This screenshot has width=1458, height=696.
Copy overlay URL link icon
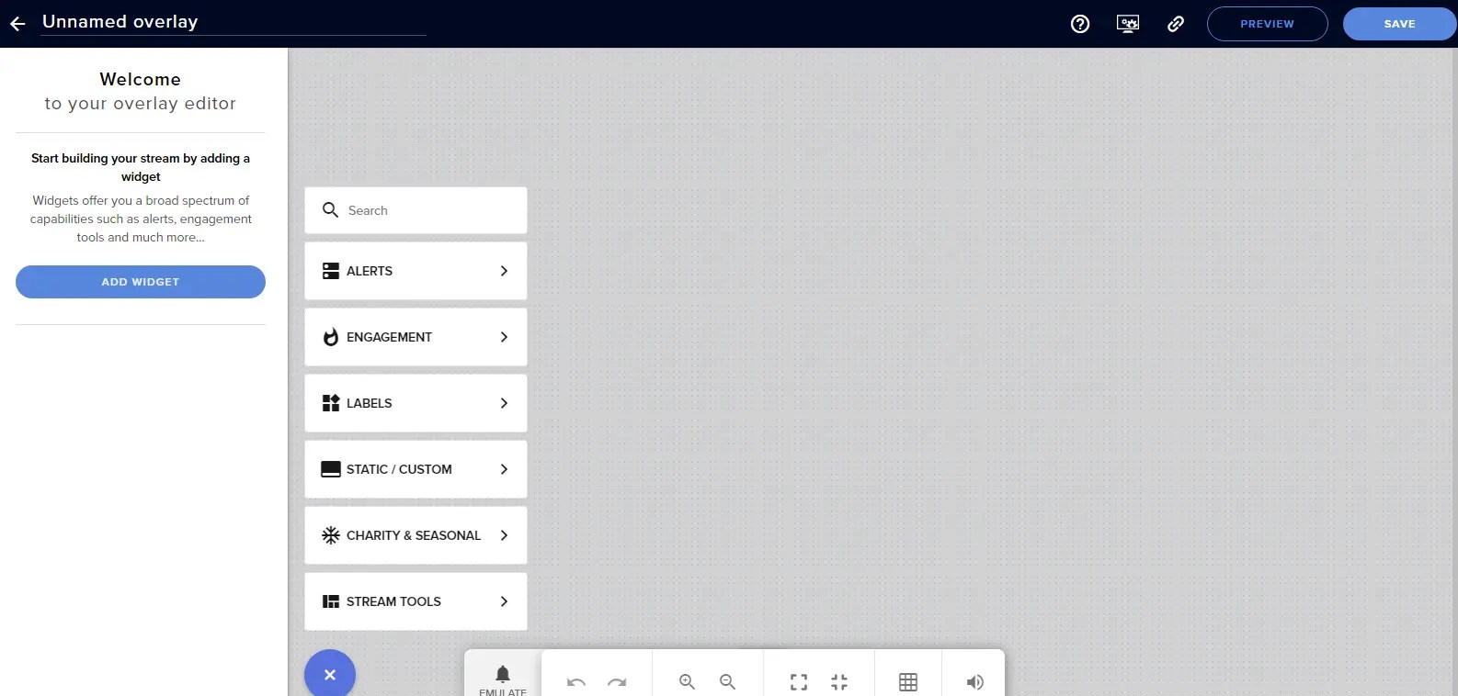point(1176,24)
